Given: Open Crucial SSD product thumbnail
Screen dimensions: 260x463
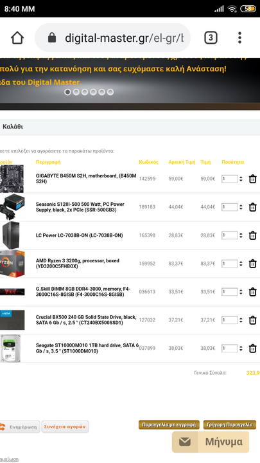Looking at the screenshot, I should tap(12, 320).
